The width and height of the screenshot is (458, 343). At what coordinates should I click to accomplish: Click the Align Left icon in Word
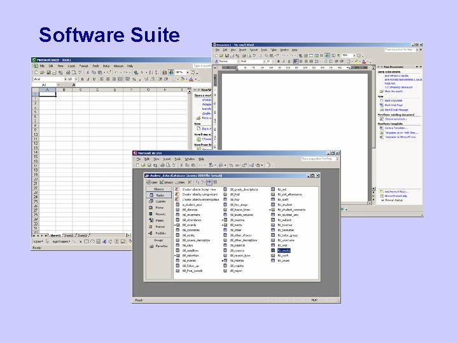click(296, 62)
